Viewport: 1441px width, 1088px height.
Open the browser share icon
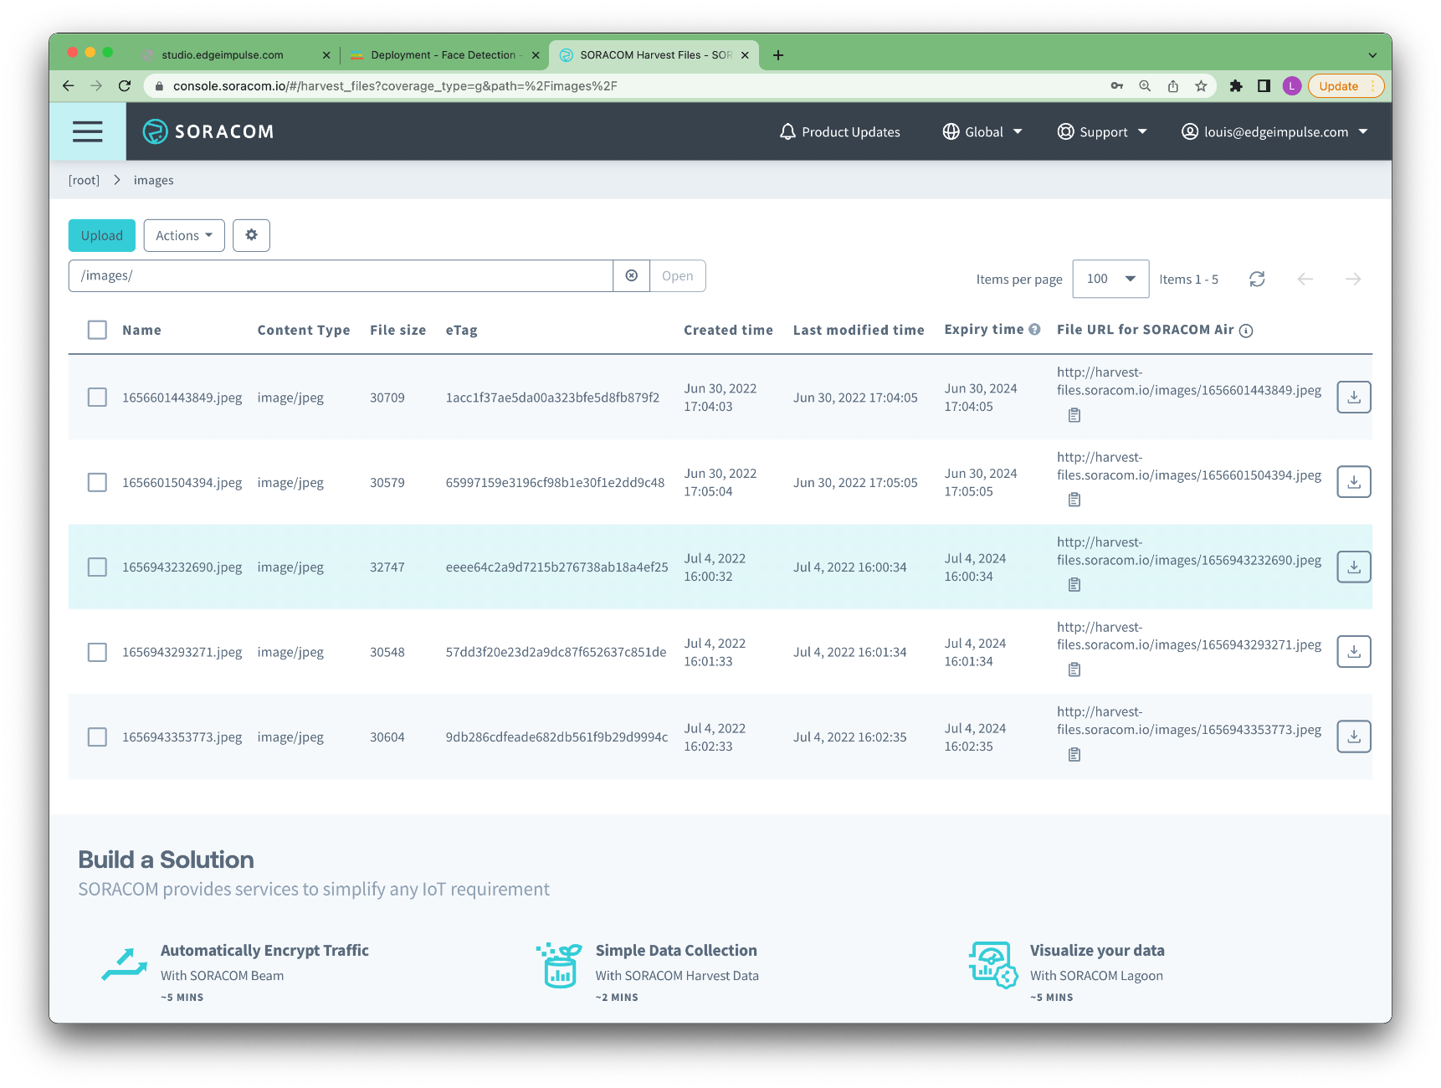pos(1173,85)
